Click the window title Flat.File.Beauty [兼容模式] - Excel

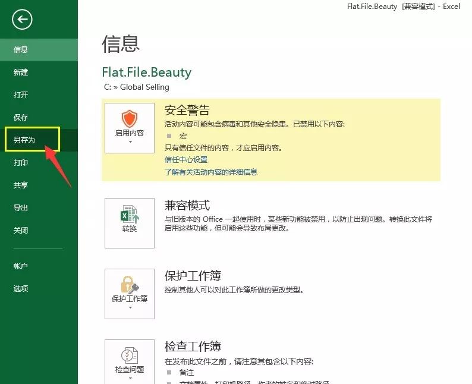coord(404,7)
